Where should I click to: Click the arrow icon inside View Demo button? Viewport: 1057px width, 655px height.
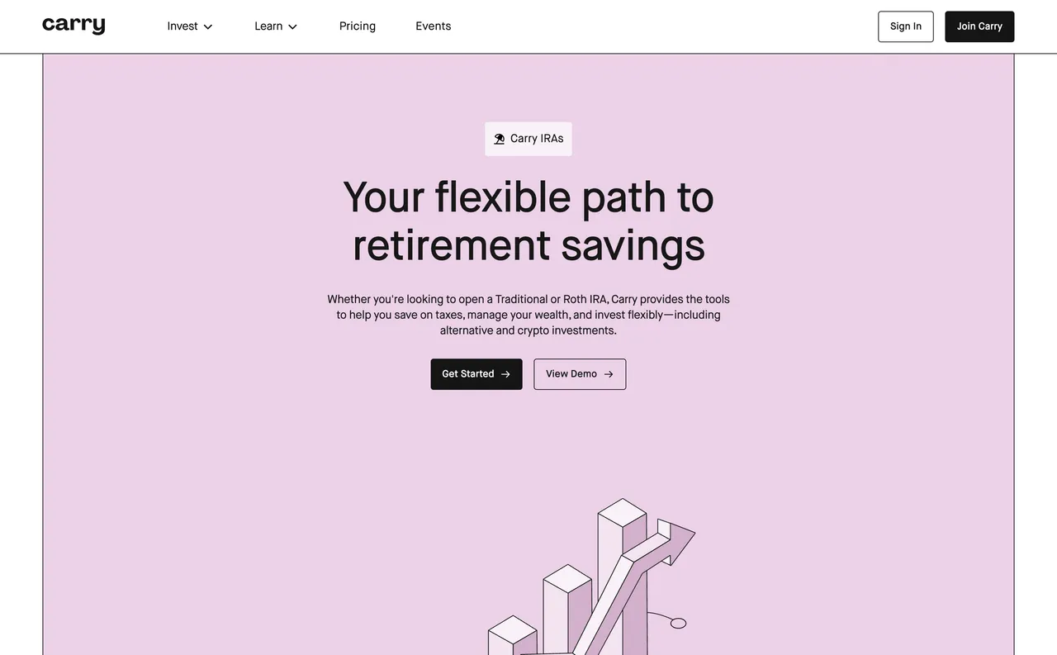pos(609,374)
